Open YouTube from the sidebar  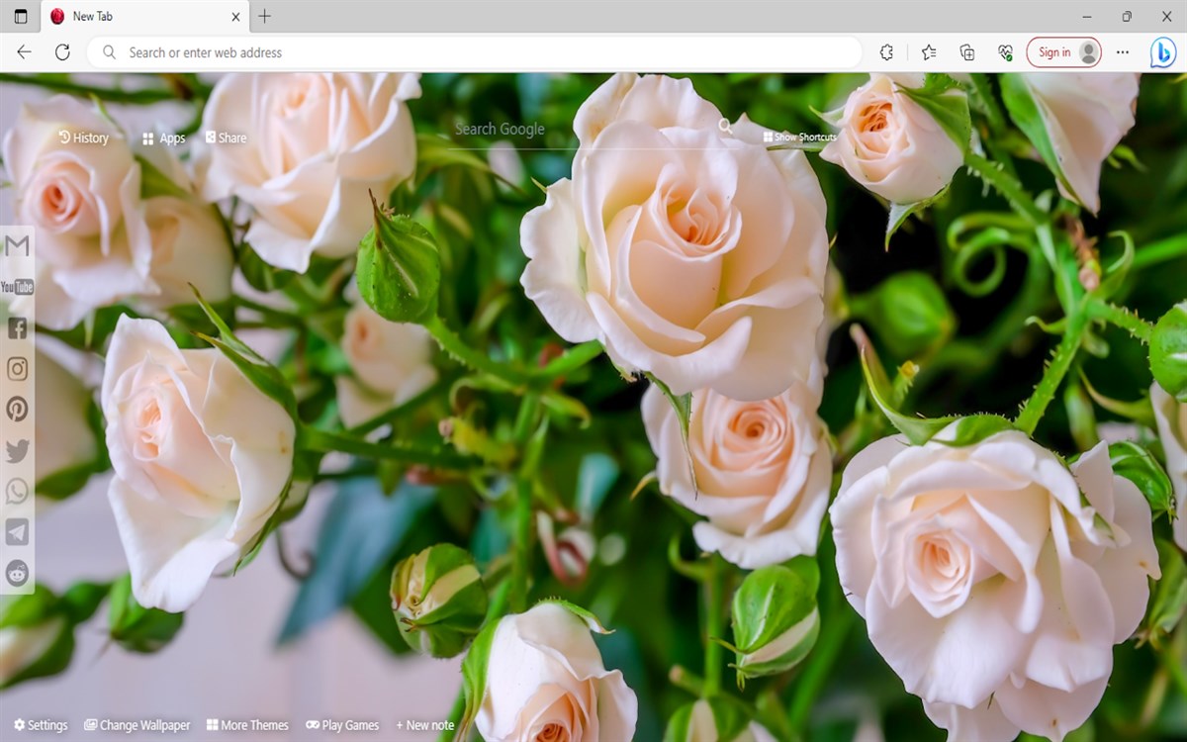pyautogui.click(x=17, y=287)
